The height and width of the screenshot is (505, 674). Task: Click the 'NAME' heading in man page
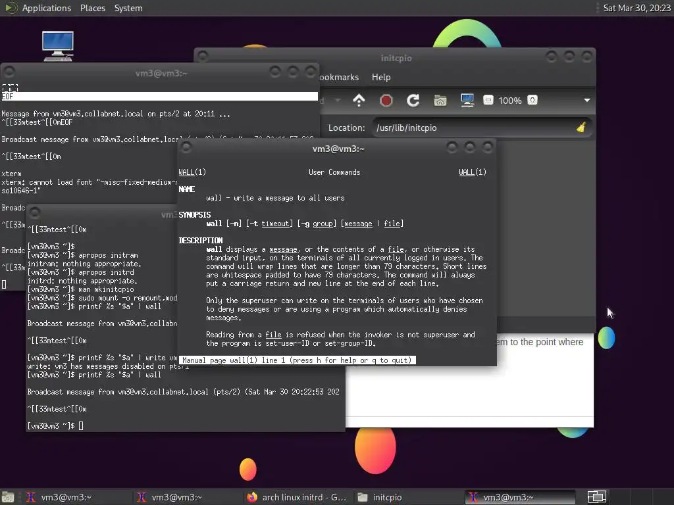click(186, 189)
